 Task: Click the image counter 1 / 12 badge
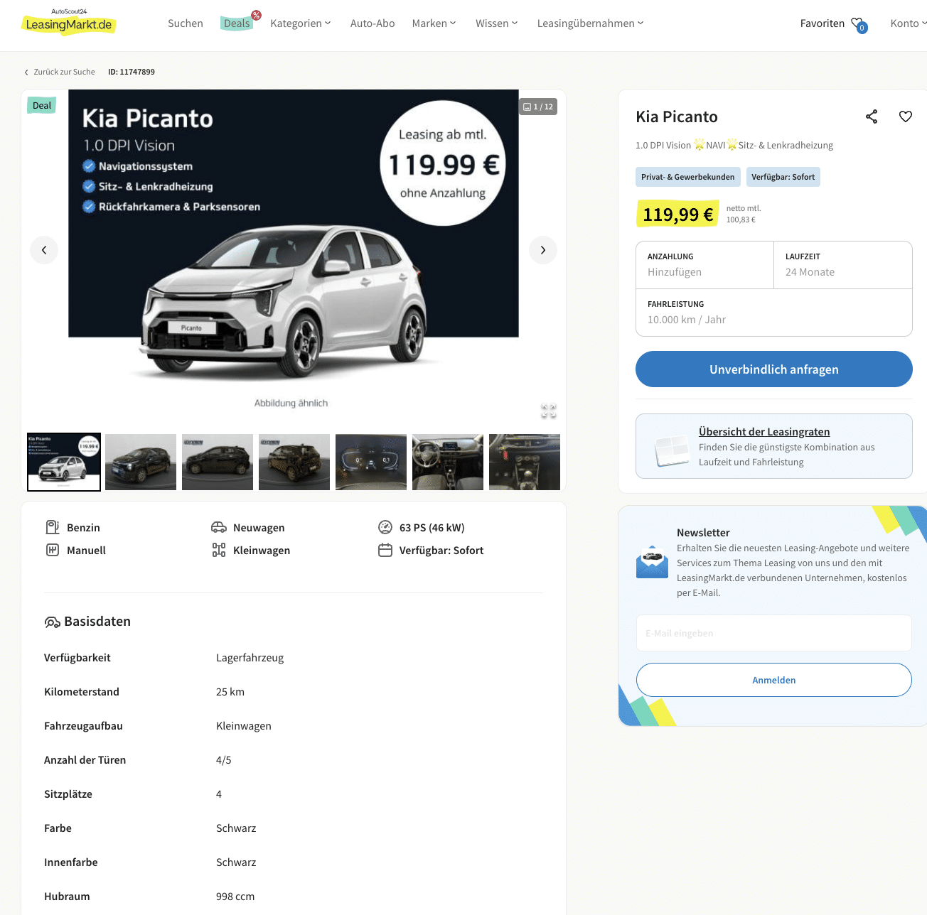pyautogui.click(x=538, y=107)
